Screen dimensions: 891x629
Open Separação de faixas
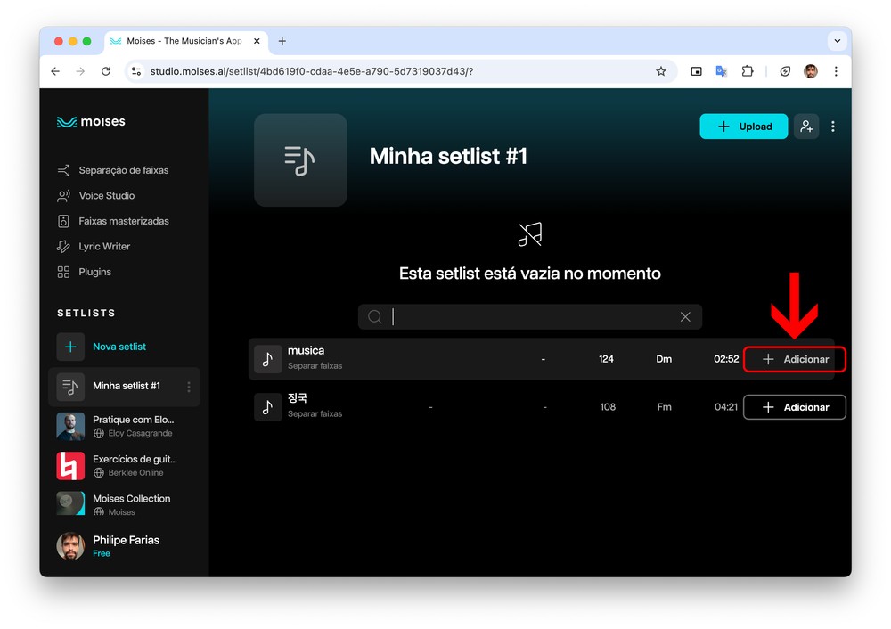(x=113, y=170)
